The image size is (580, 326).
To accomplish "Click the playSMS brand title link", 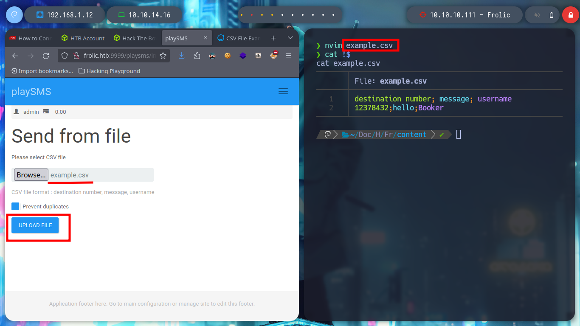I will point(31,92).
